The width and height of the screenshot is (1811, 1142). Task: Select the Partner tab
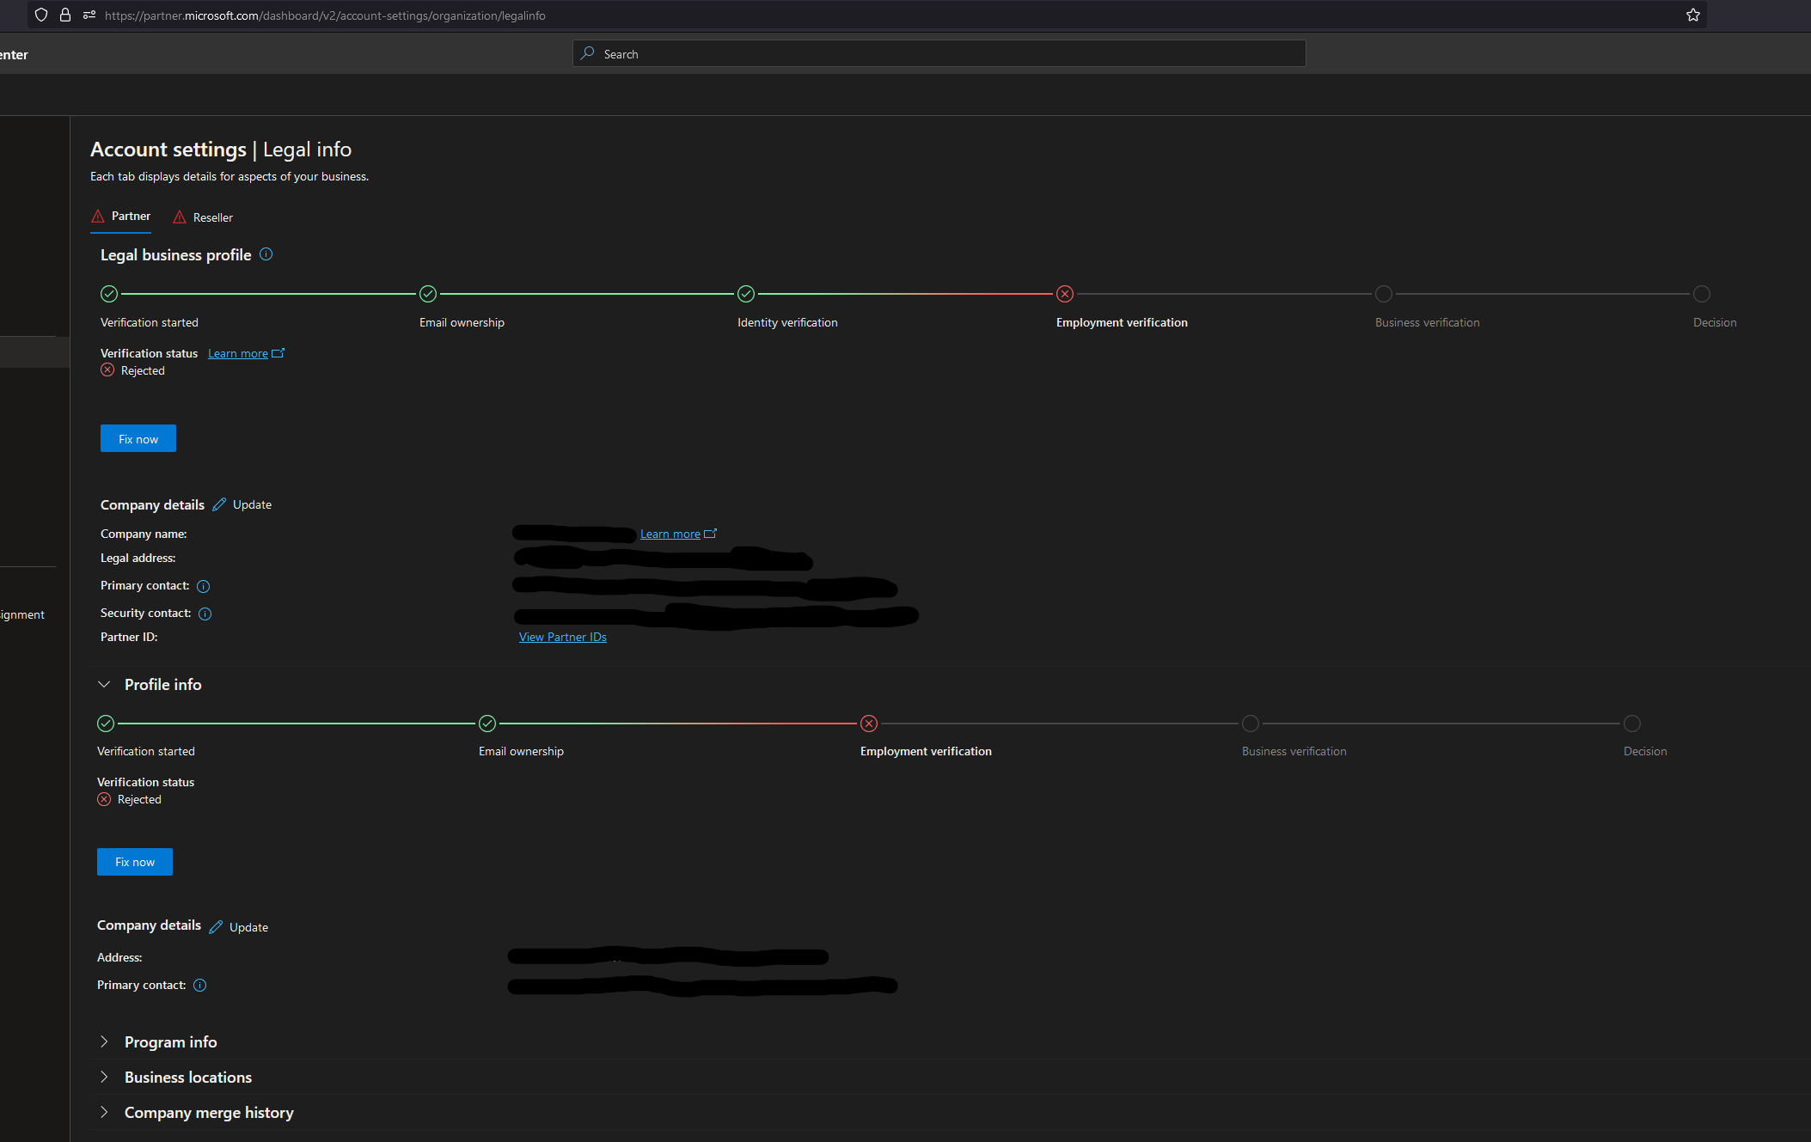(121, 217)
